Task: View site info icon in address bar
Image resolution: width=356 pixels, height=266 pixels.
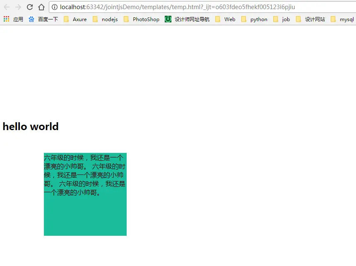Action: [x=55, y=7]
